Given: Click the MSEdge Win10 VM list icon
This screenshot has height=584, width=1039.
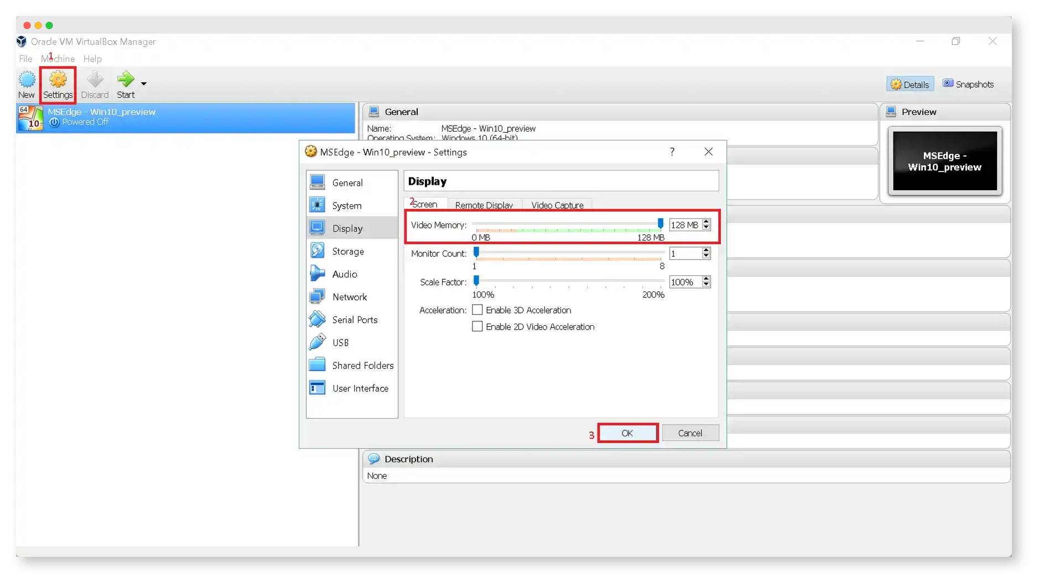Looking at the screenshot, I should (x=30, y=117).
